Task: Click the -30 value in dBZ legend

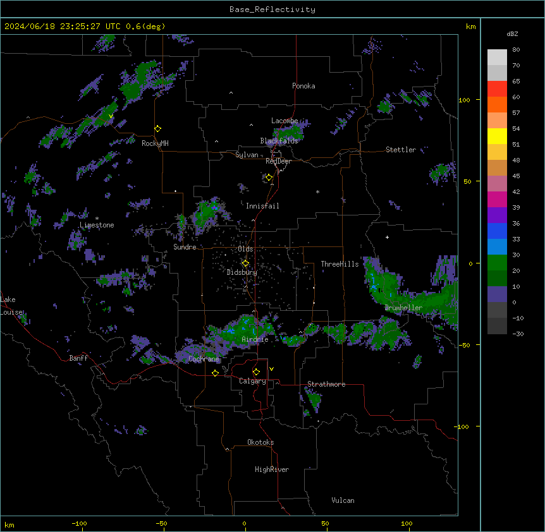Action: (518, 334)
